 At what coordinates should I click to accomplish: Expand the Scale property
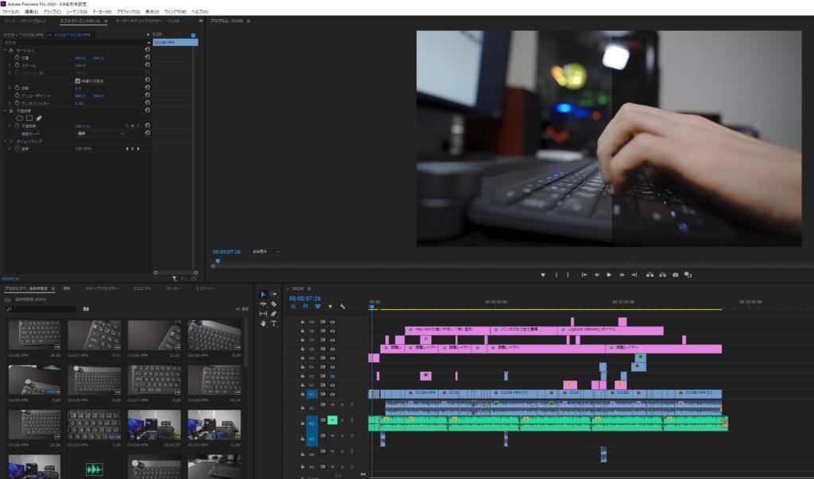click(x=10, y=65)
